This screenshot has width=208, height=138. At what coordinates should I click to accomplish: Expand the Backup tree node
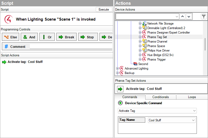(118, 73)
